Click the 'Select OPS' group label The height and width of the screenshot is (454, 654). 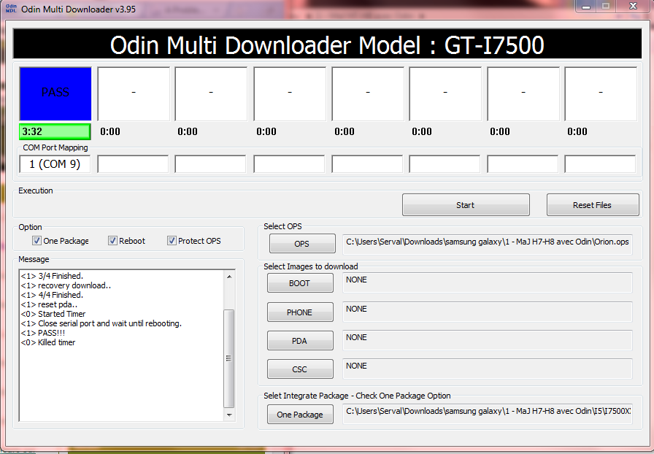tap(282, 226)
